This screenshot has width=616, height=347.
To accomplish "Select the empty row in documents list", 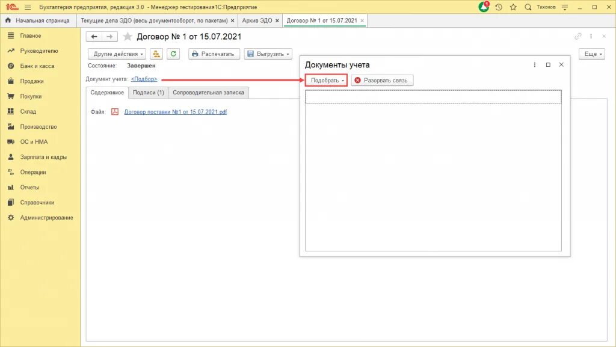I will pos(433,97).
